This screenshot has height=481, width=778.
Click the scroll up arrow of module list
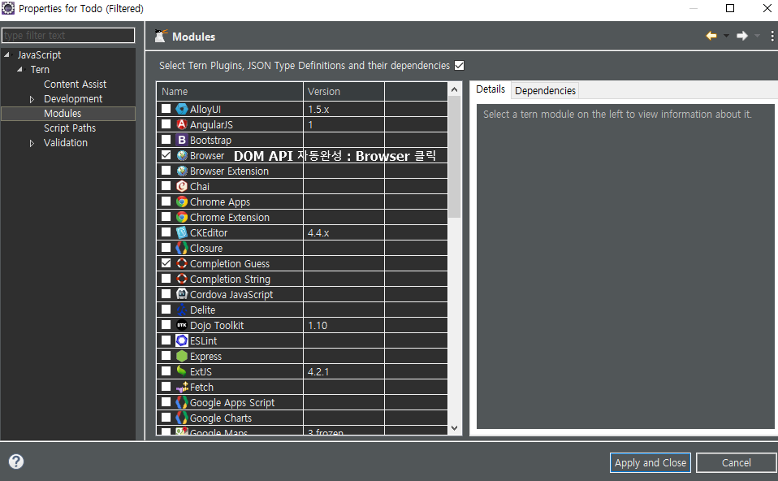click(x=454, y=89)
